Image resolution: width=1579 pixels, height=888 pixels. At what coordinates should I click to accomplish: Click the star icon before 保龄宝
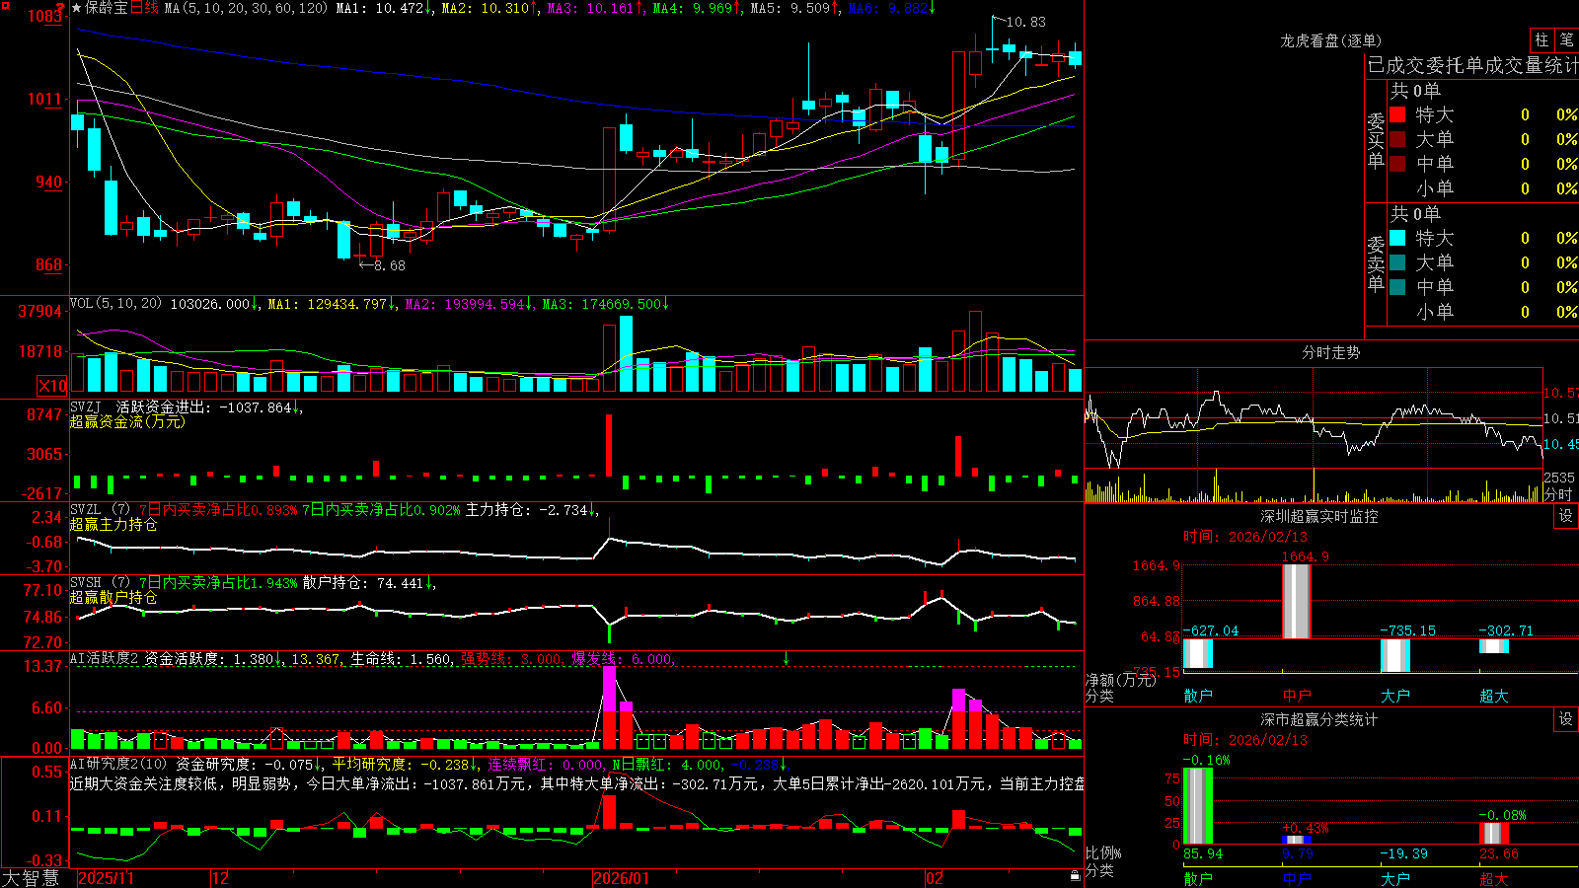pos(77,8)
